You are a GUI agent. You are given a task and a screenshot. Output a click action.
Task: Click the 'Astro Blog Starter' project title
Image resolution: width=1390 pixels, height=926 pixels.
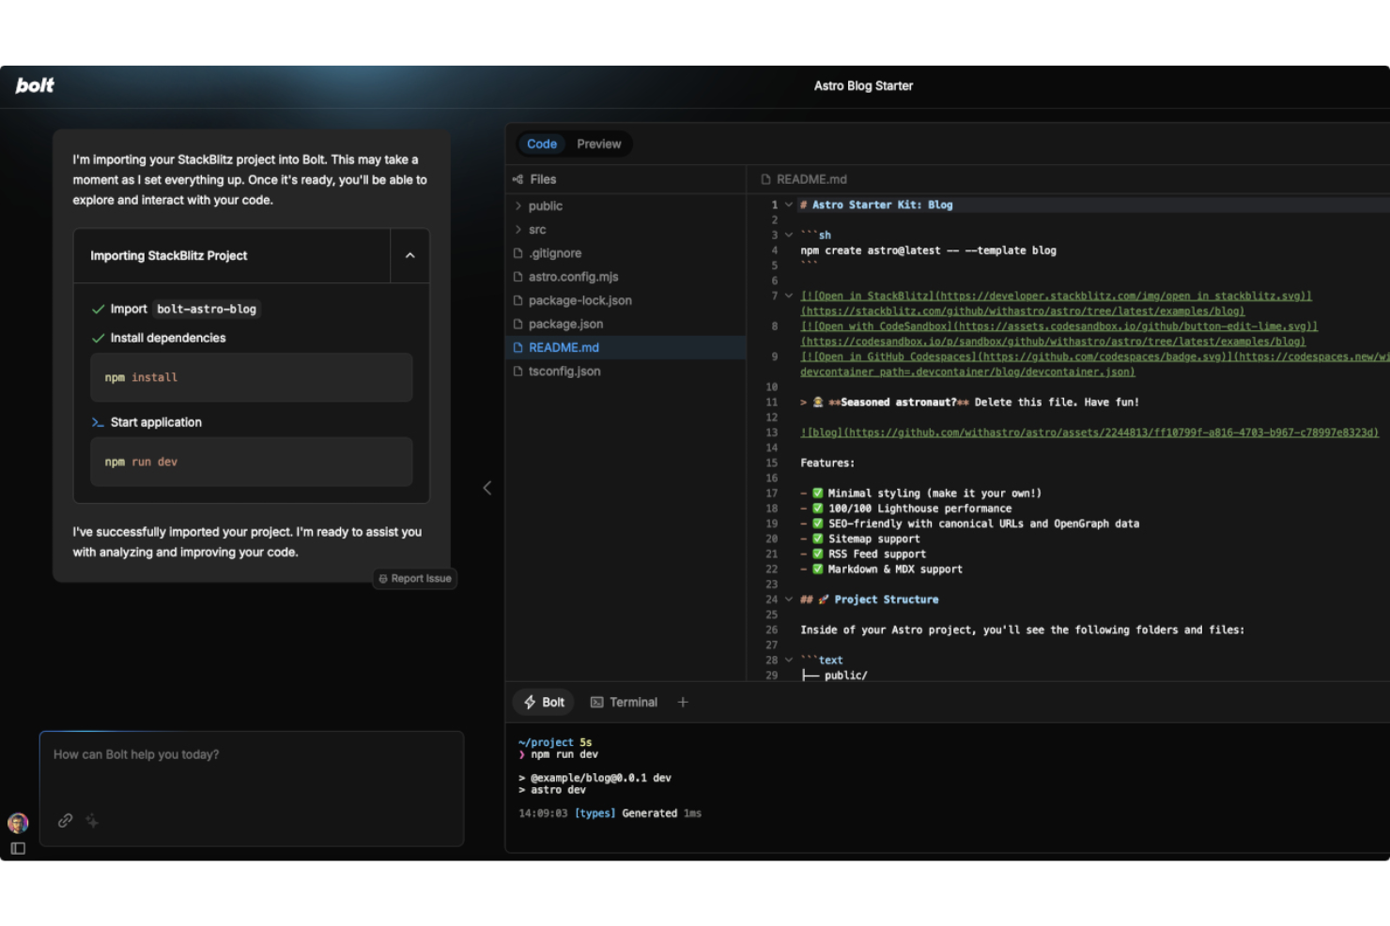863,85
